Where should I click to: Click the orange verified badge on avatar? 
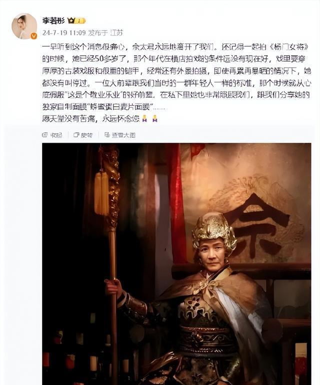tap(33, 36)
